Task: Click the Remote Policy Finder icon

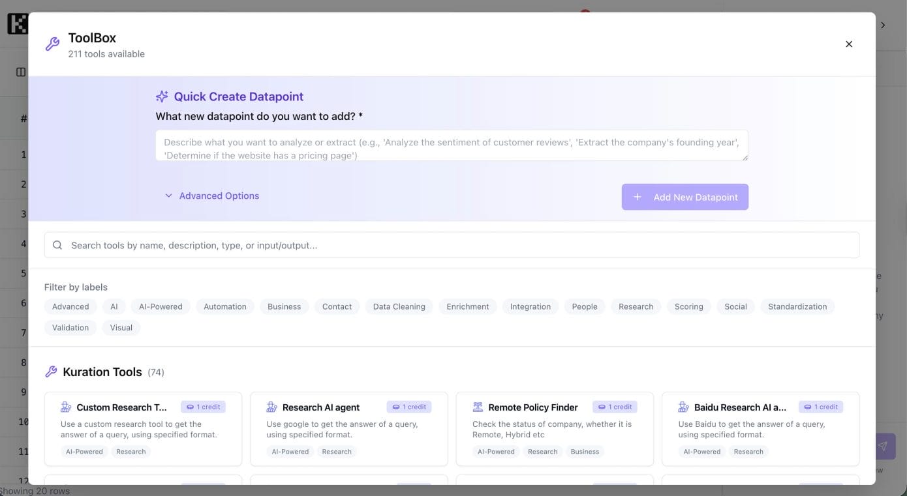Action: (x=478, y=407)
